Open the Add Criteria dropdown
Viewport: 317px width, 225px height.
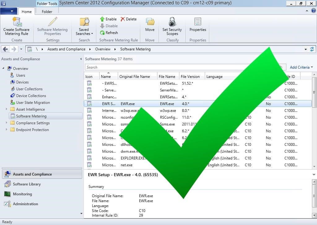click(301, 67)
